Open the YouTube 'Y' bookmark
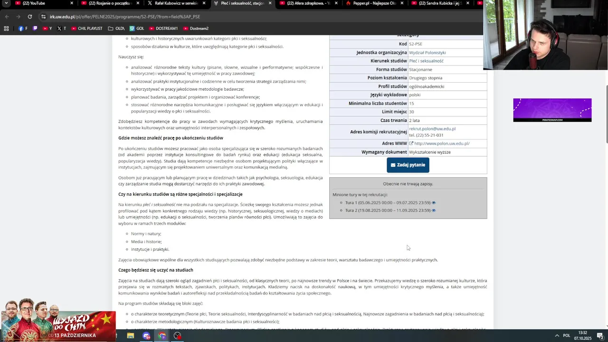This screenshot has height=342, width=608. (x=47, y=28)
